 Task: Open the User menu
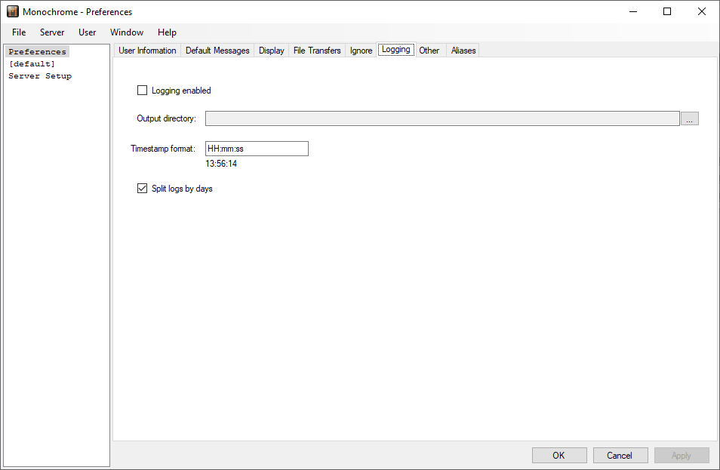[x=88, y=32]
